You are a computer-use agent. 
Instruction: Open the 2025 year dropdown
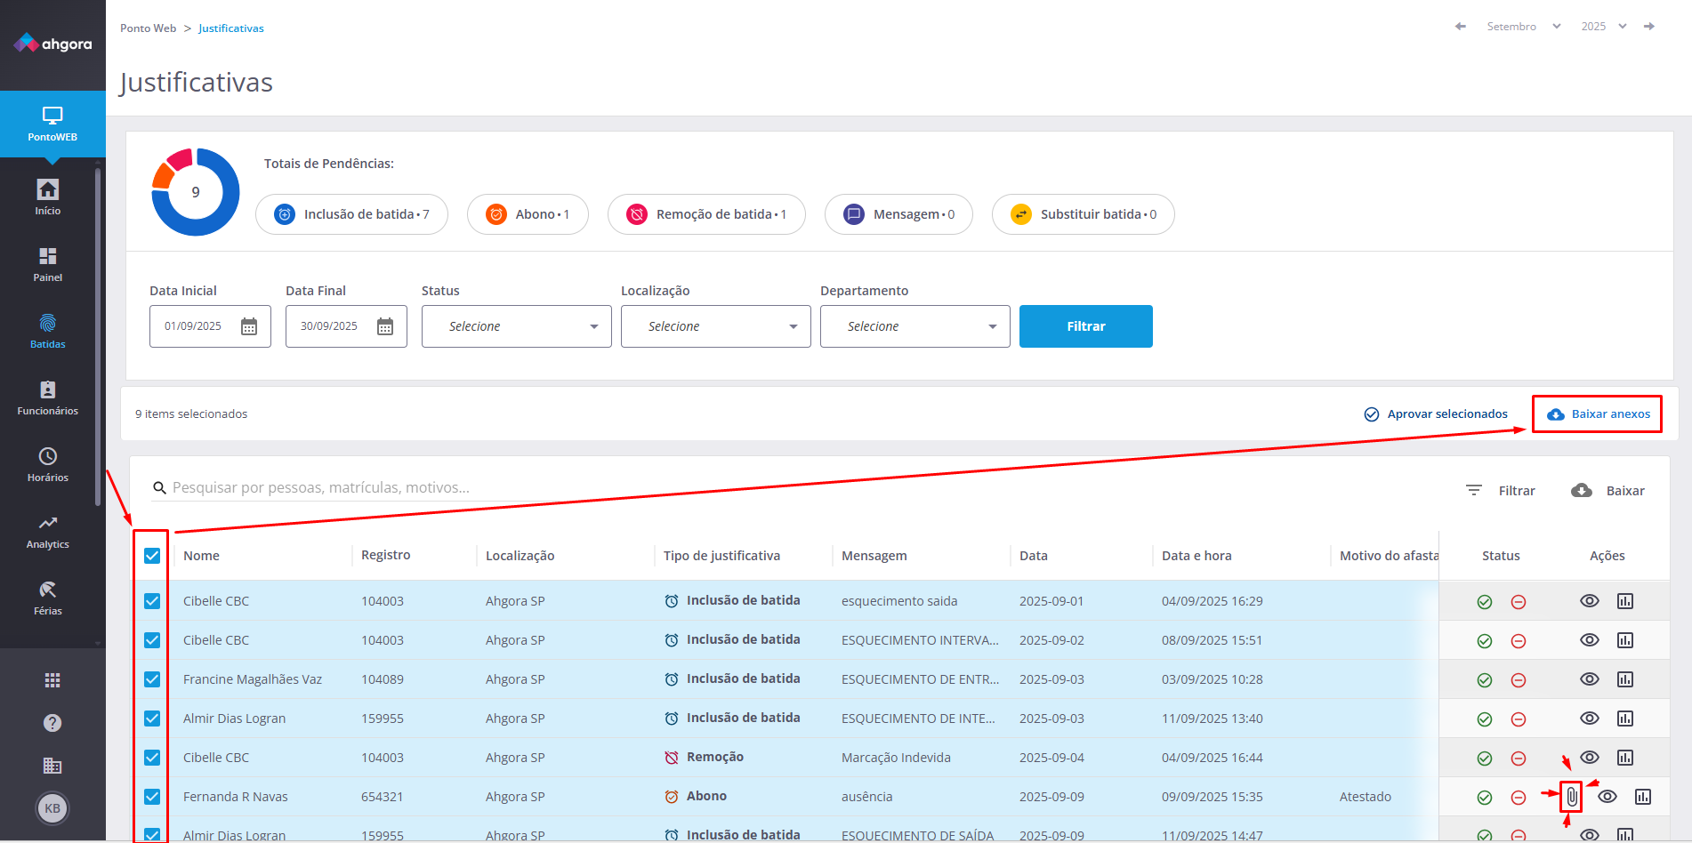(x=1604, y=27)
